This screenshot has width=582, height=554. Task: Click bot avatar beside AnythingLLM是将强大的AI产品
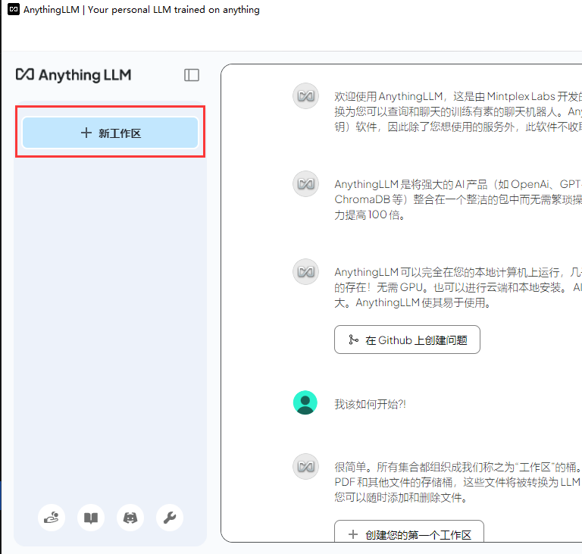coord(305,184)
